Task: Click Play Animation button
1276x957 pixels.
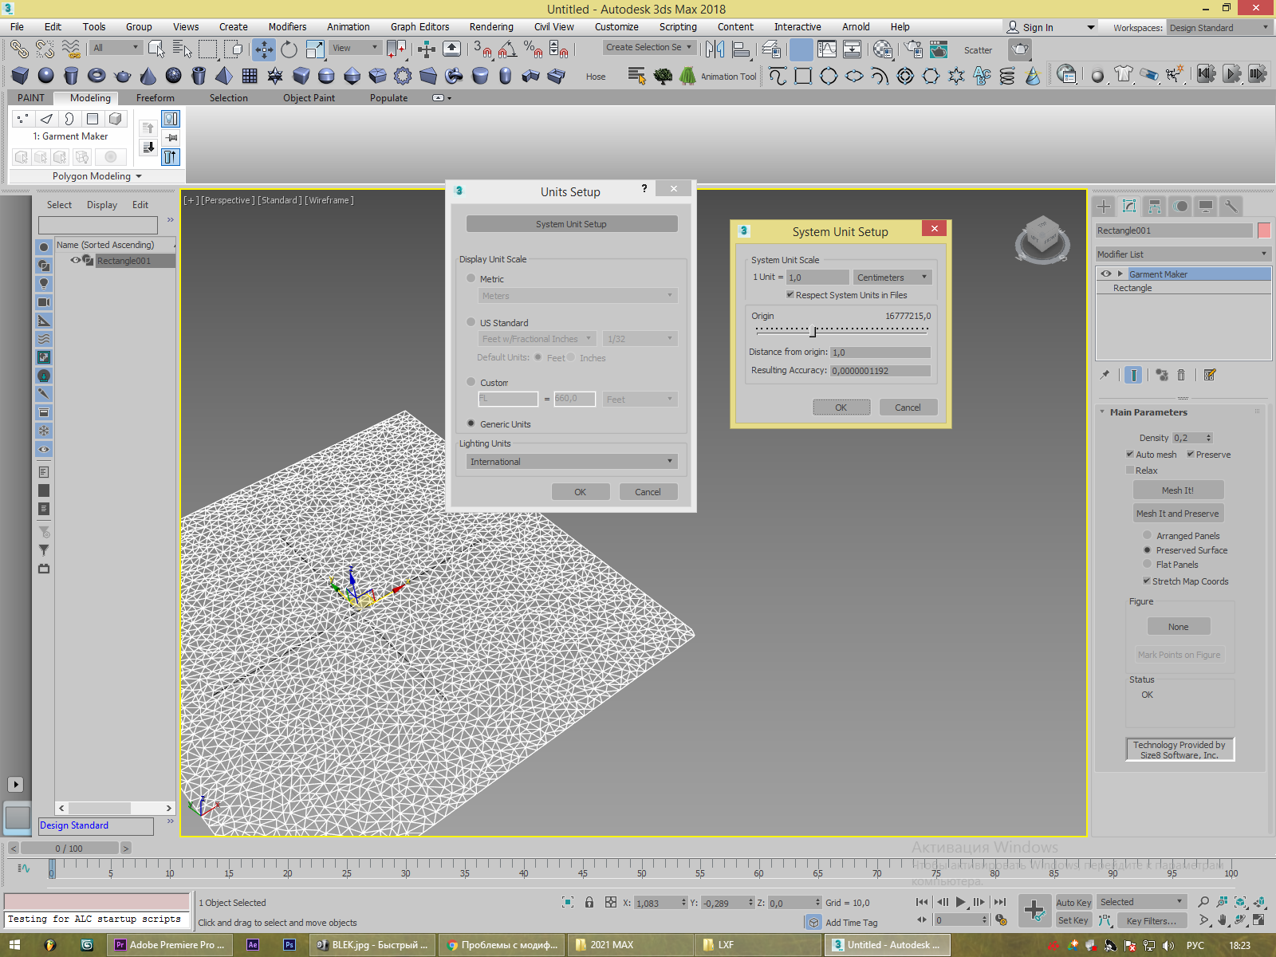Action: point(960,902)
